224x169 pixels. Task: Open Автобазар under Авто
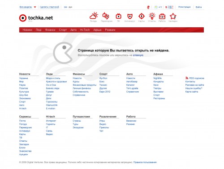132,81
